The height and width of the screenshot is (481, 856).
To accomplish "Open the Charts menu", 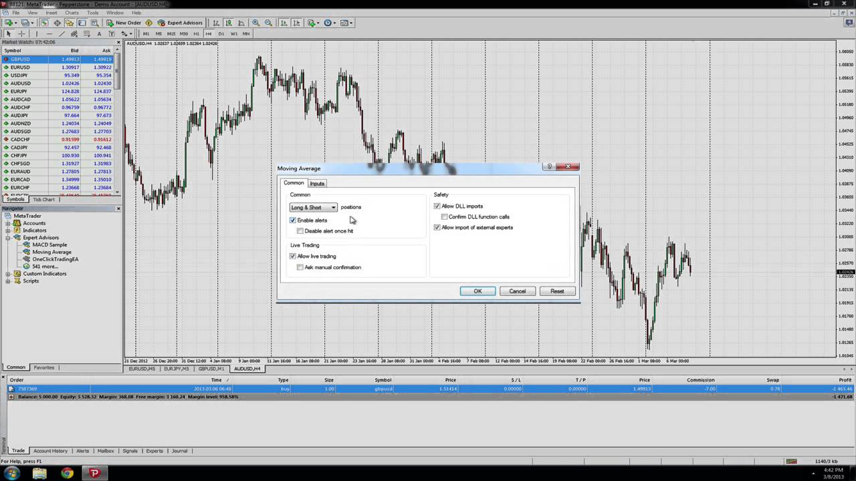I will [72, 13].
